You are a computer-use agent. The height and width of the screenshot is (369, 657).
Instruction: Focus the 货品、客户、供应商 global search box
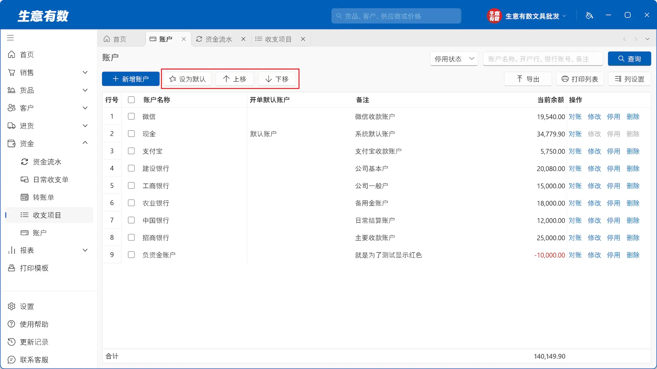(396, 16)
